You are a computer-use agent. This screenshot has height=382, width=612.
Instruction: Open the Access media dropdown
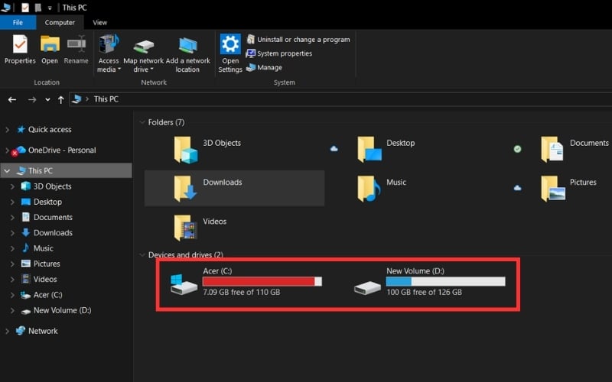click(x=109, y=53)
